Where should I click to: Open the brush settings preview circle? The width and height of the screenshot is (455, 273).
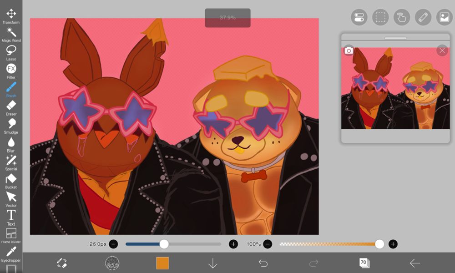tap(112, 263)
